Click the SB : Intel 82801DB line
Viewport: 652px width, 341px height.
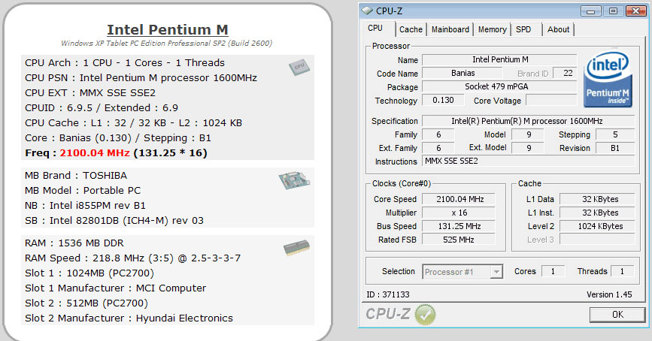(x=114, y=221)
